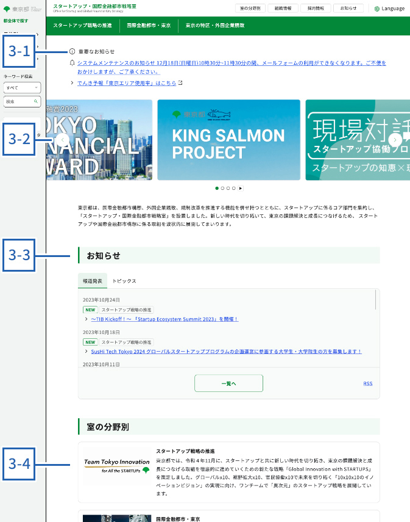Click the date 2023年10月11日
Image resolution: width=410 pixels, height=522 pixels.
click(101, 364)
